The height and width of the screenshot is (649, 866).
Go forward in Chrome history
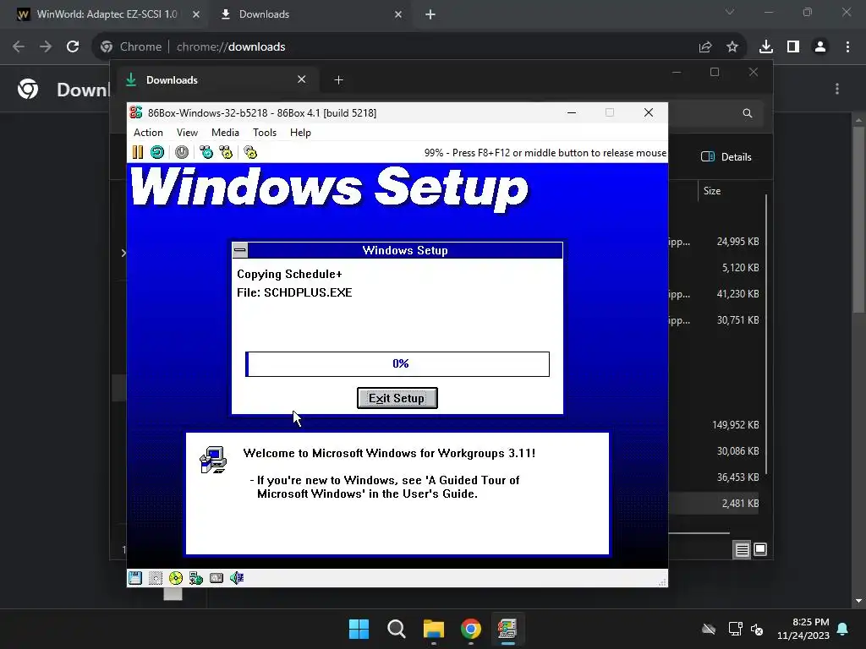[46, 47]
